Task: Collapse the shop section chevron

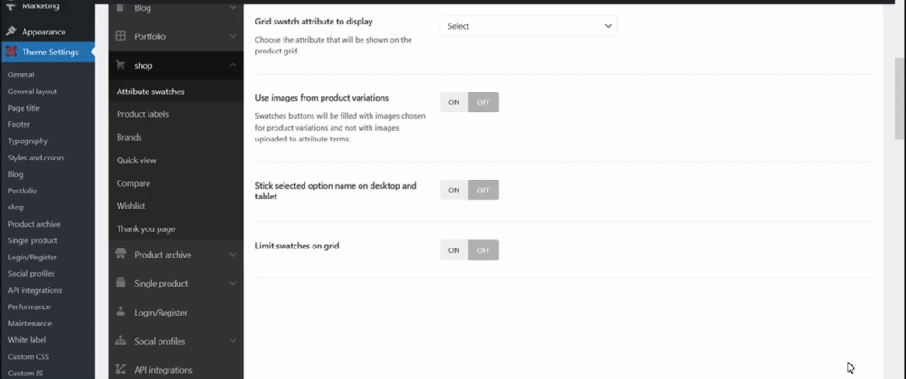Action: point(233,65)
